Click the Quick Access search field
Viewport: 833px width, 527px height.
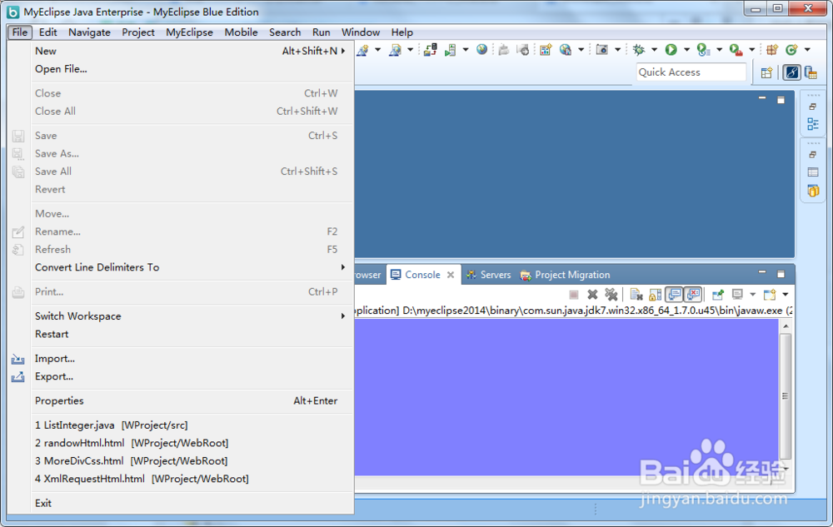tap(691, 72)
